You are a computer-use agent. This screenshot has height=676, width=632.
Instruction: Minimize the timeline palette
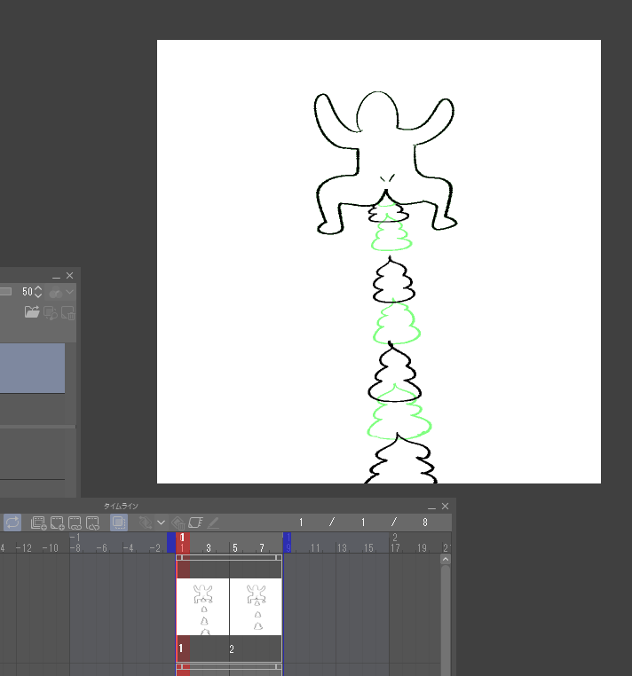(x=431, y=507)
